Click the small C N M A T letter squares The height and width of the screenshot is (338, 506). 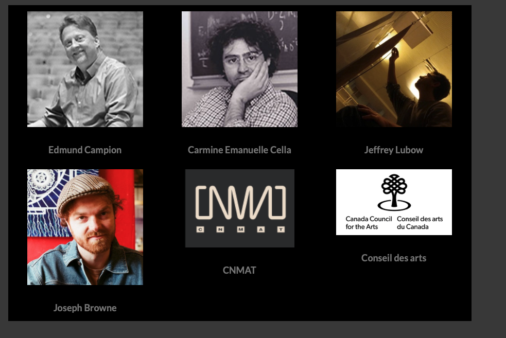tap(240, 229)
